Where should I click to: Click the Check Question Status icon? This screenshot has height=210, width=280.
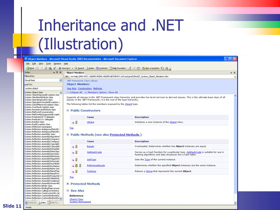click(162, 68)
